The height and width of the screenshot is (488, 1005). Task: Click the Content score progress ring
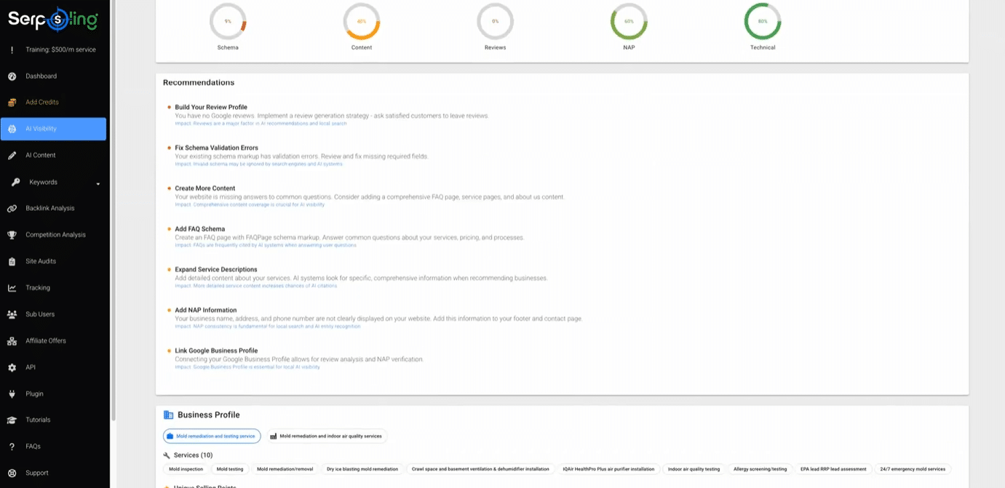pos(362,22)
